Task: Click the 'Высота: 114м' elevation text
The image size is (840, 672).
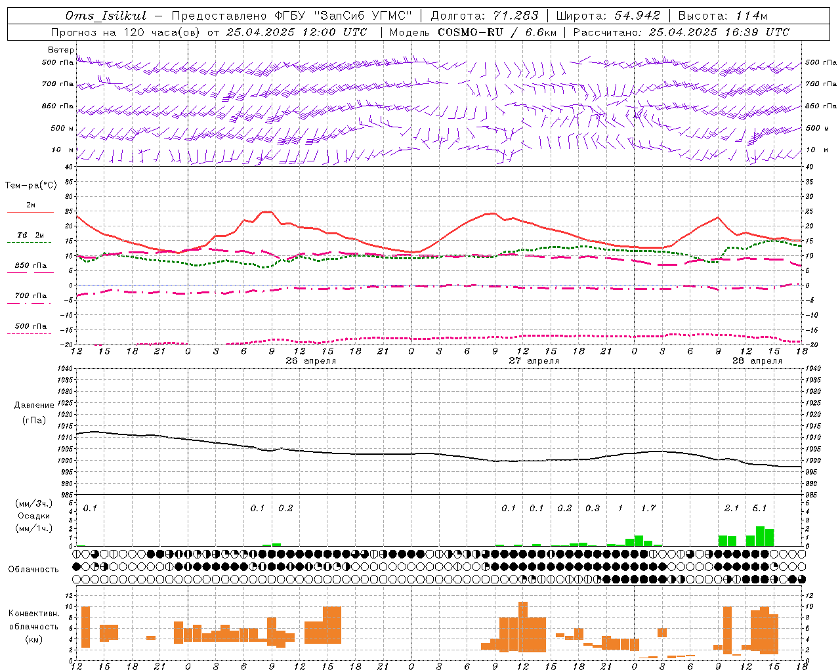Action: click(x=723, y=16)
